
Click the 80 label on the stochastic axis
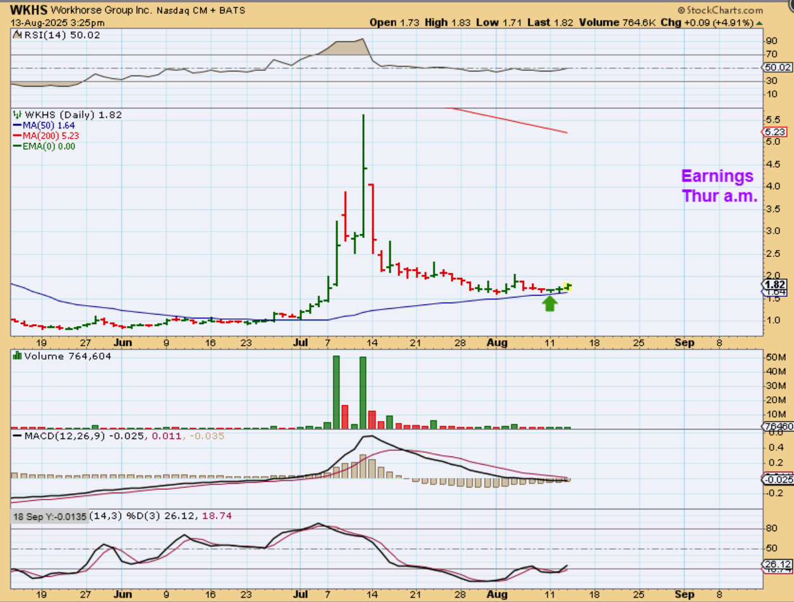point(771,528)
